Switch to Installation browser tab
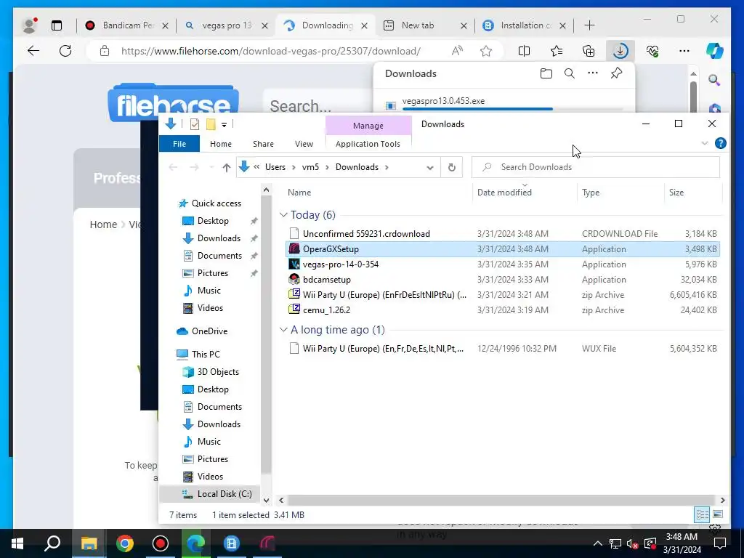744x558 pixels. pos(526,25)
